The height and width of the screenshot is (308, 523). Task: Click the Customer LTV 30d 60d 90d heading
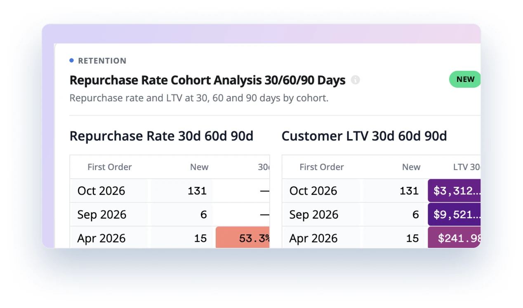[364, 136]
